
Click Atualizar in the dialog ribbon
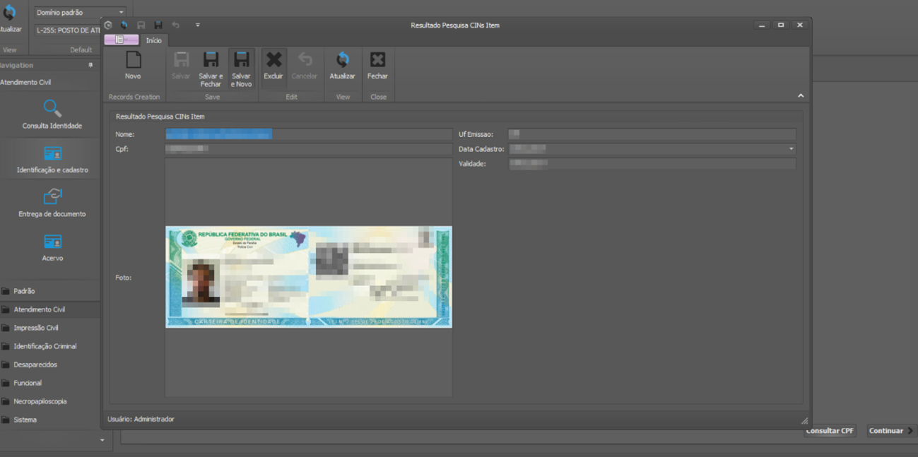(x=343, y=66)
